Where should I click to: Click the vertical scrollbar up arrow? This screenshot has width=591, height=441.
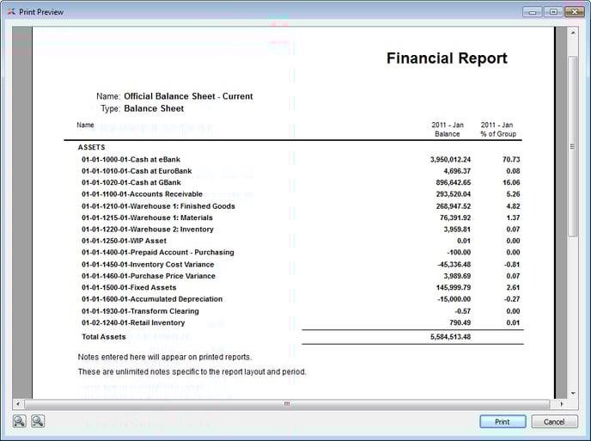coord(573,32)
